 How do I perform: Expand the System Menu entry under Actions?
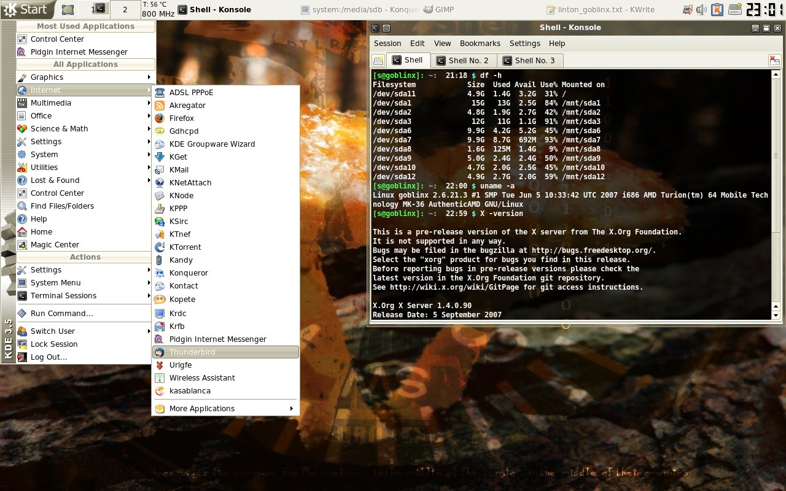[85, 283]
